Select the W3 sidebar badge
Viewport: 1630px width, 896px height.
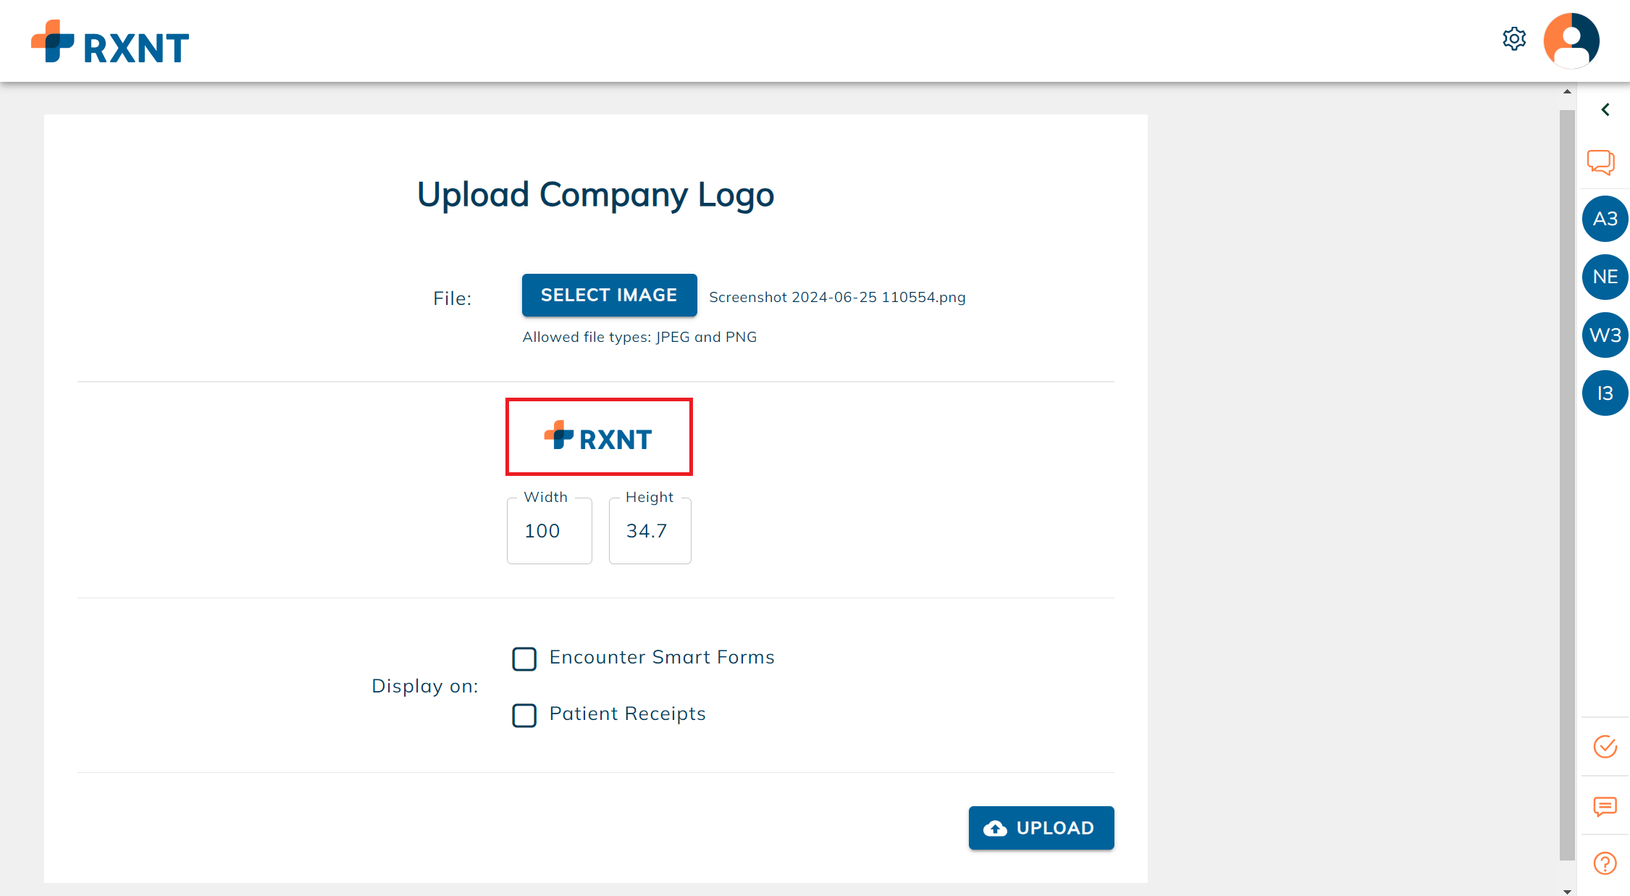pos(1605,335)
